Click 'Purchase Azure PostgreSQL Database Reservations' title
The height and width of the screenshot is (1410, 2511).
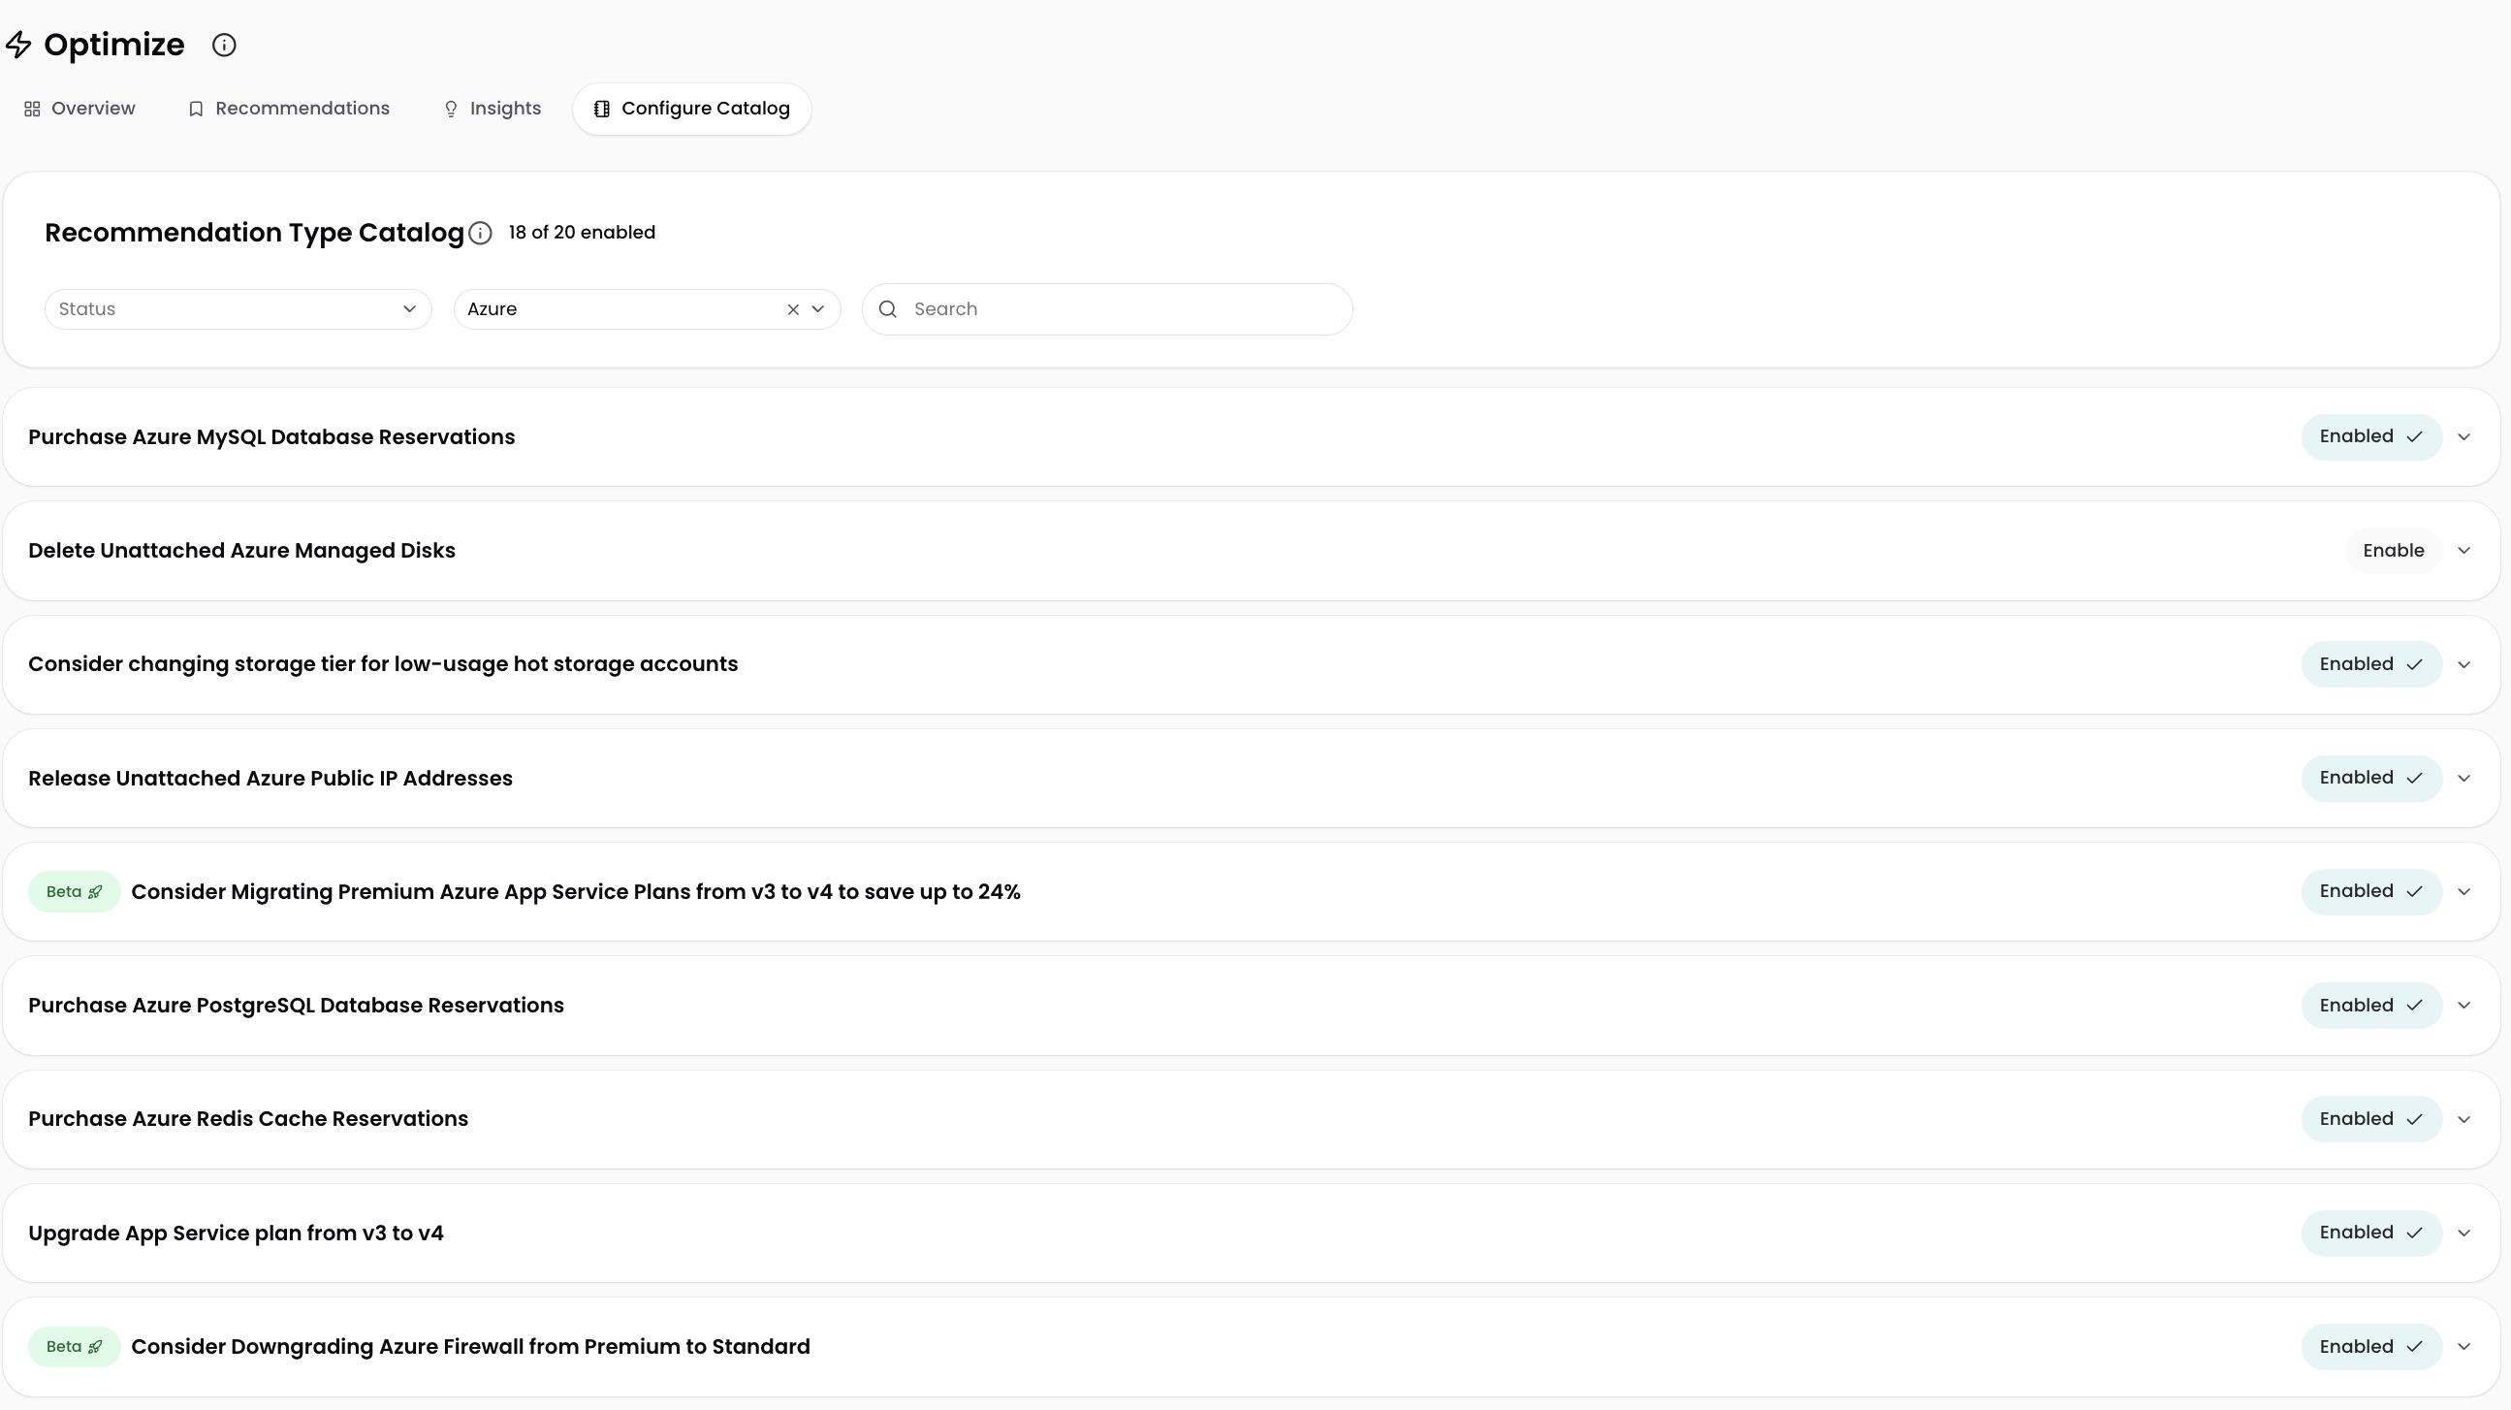click(297, 1006)
